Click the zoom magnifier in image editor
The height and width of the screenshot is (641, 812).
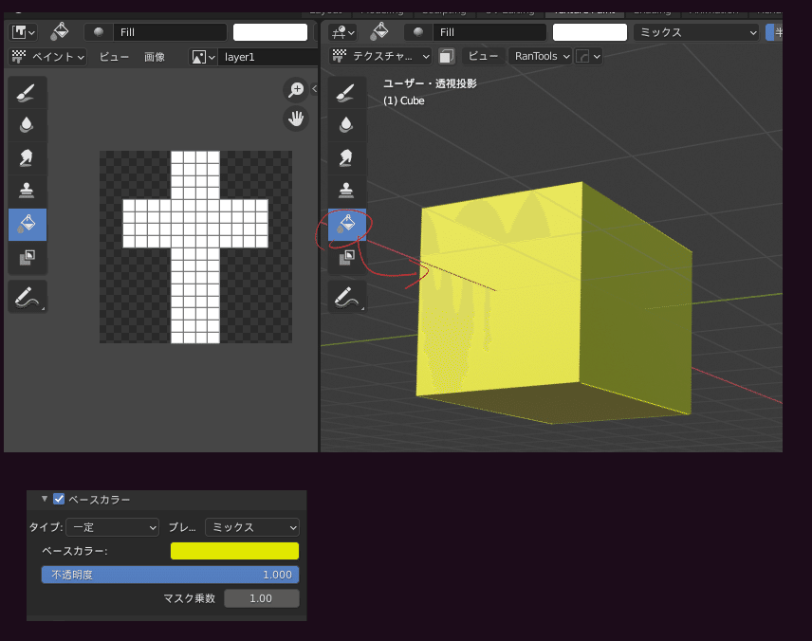pyautogui.click(x=296, y=89)
